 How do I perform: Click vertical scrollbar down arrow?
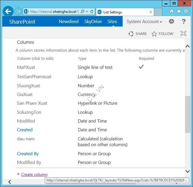(187, 171)
